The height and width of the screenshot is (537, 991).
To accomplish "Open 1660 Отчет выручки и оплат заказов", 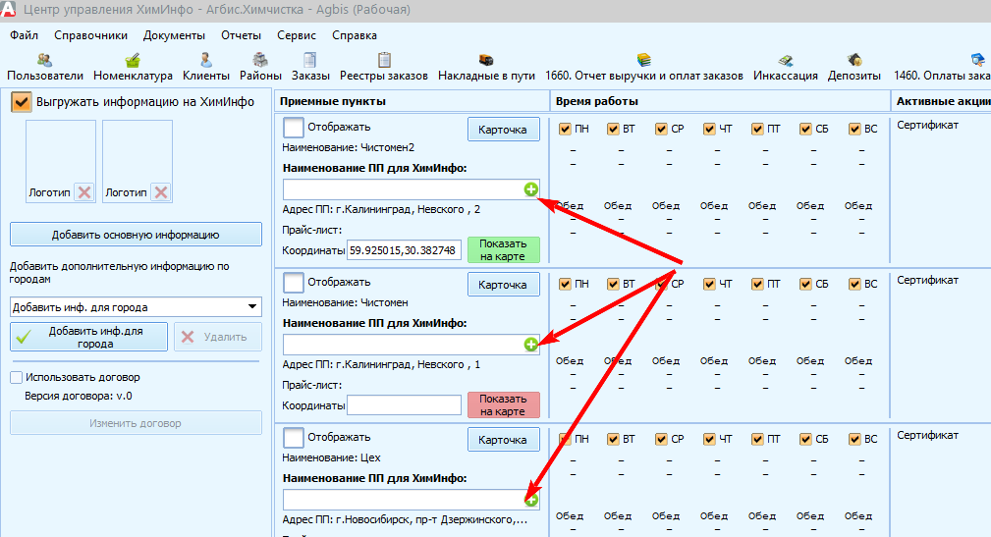I will [x=644, y=68].
